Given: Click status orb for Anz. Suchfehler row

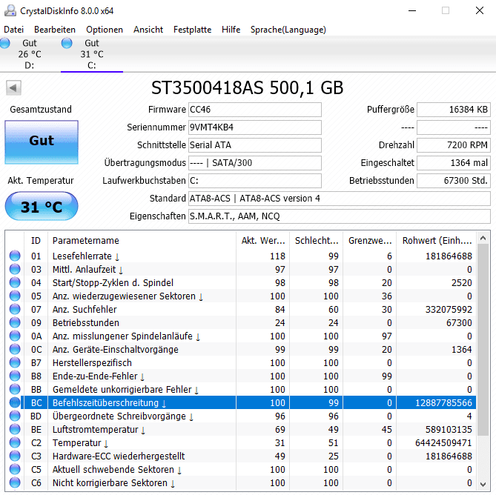Looking at the screenshot, I should tap(15, 309).
